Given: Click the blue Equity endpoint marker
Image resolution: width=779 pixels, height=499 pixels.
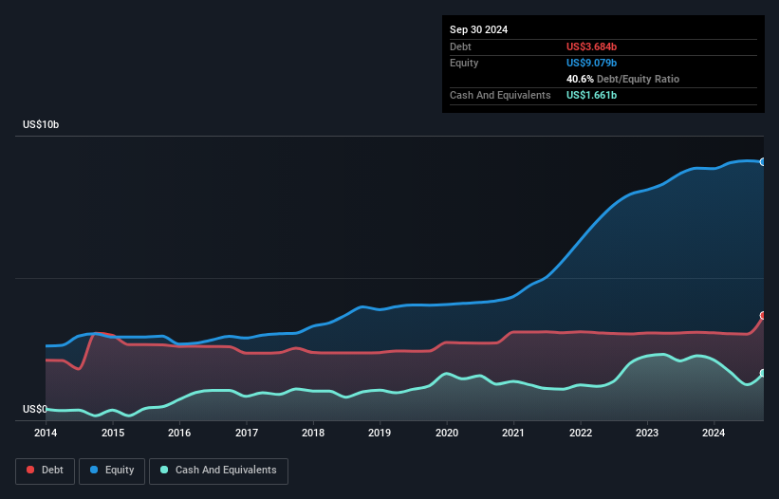Looking at the screenshot, I should (763, 162).
